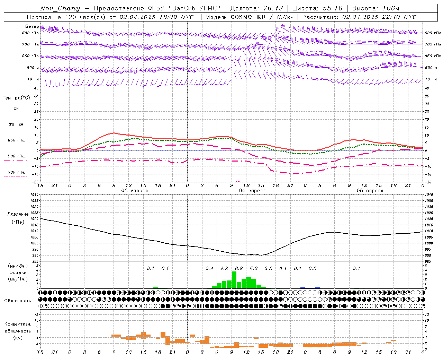Screen dimensions: 443x355
Task: Click the 5.2 three-hour precipitation value
Action: (254, 268)
